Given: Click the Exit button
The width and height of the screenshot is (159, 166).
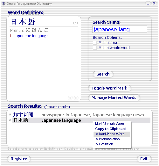Looking at the screenshot, I should click(x=144, y=159).
